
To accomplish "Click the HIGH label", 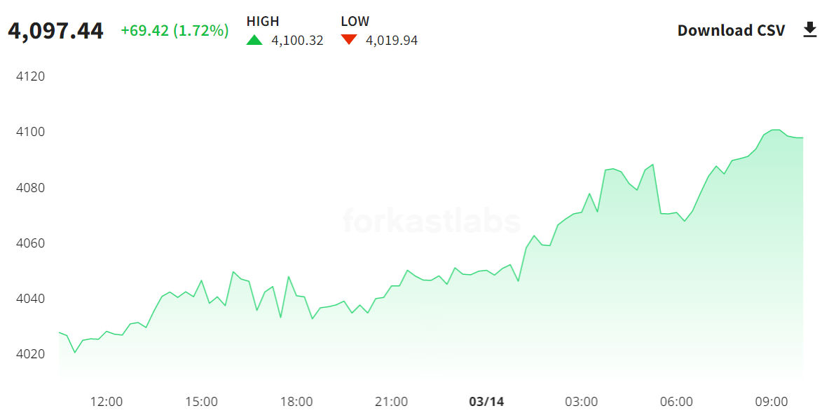I will (263, 21).
